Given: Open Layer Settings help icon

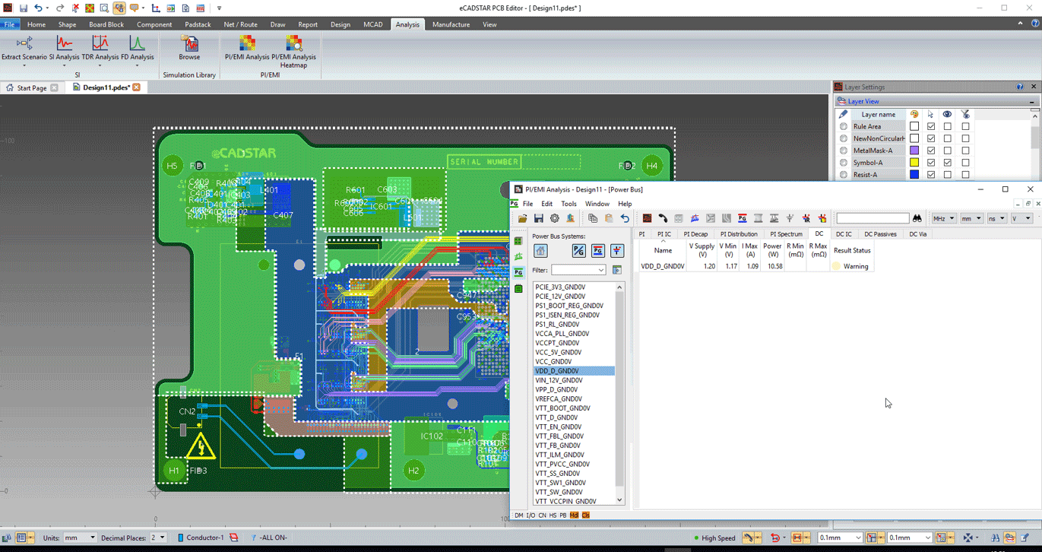Looking at the screenshot, I should pyautogui.click(x=1020, y=87).
